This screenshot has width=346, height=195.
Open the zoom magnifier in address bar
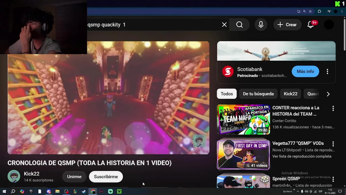tap(304, 11)
